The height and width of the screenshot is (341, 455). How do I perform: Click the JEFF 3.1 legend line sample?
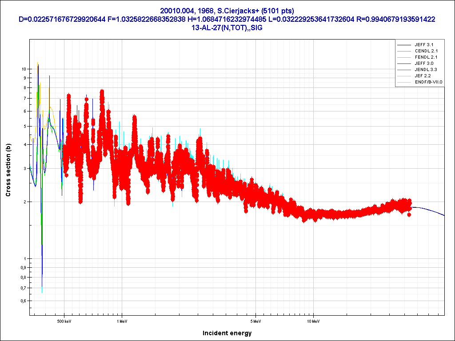[x=404, y=45]
